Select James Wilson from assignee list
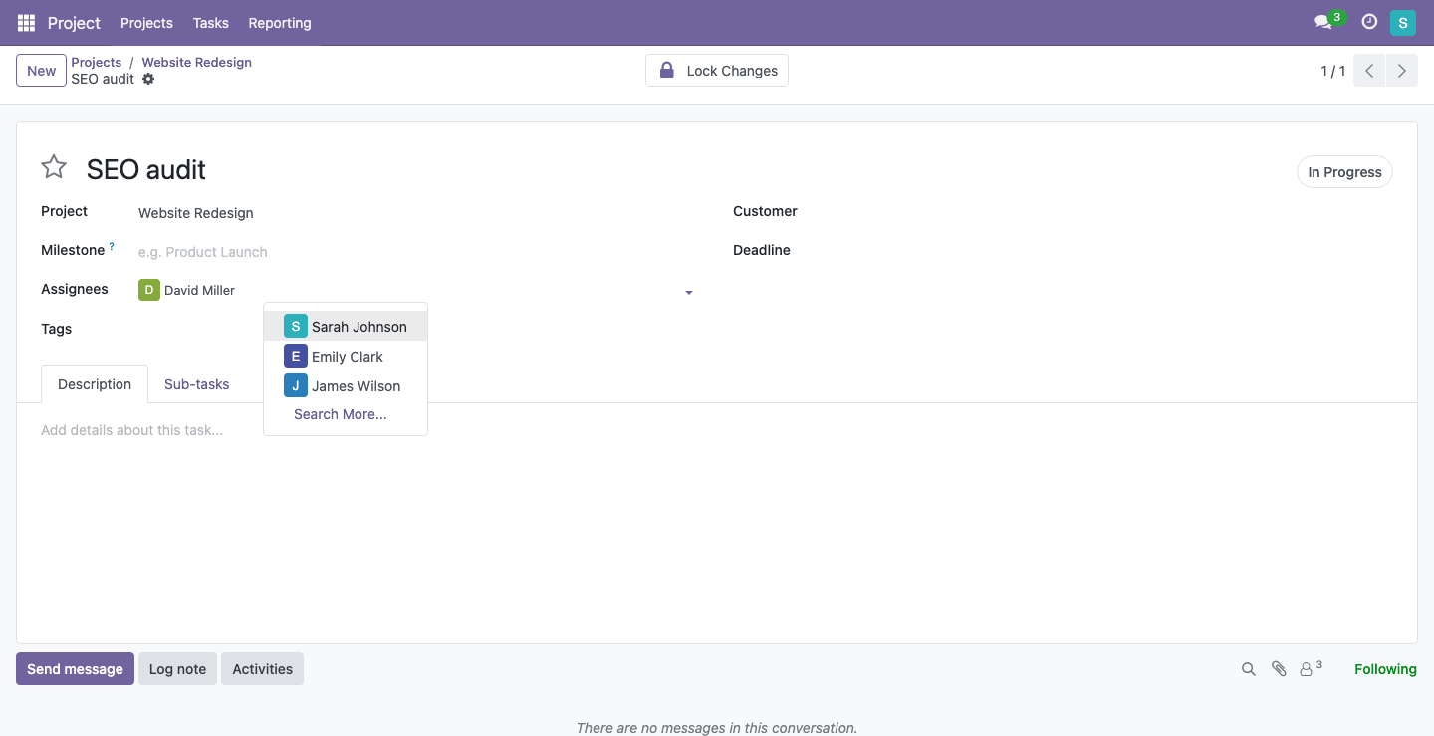Screen dimensions: 1434x736 346,386
